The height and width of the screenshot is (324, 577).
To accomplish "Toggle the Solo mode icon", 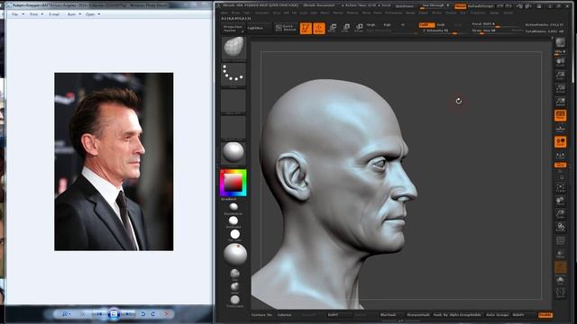I will tap(560, 281).
